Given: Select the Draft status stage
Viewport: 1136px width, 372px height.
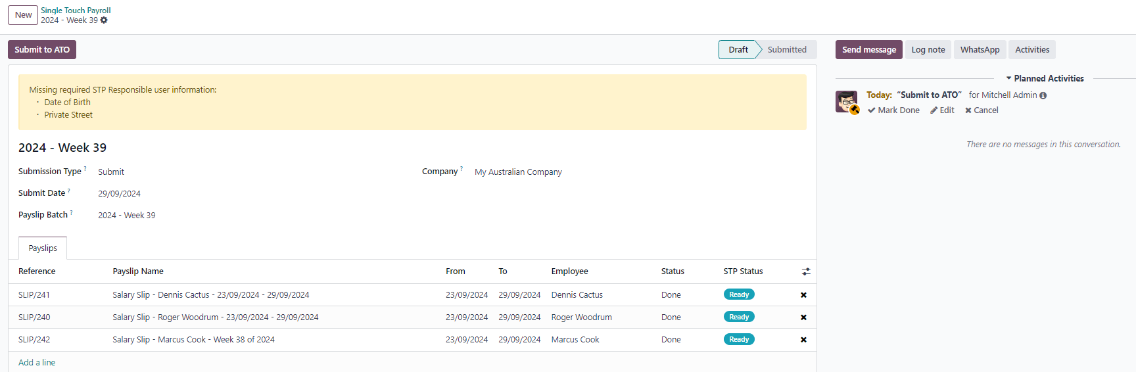Looking at the screenshot, I should click(738, 50).
